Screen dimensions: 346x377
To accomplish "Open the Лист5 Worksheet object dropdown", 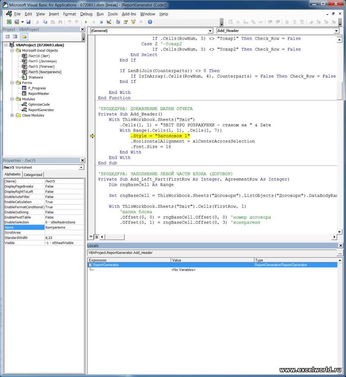I will click(x=81, y=167).
